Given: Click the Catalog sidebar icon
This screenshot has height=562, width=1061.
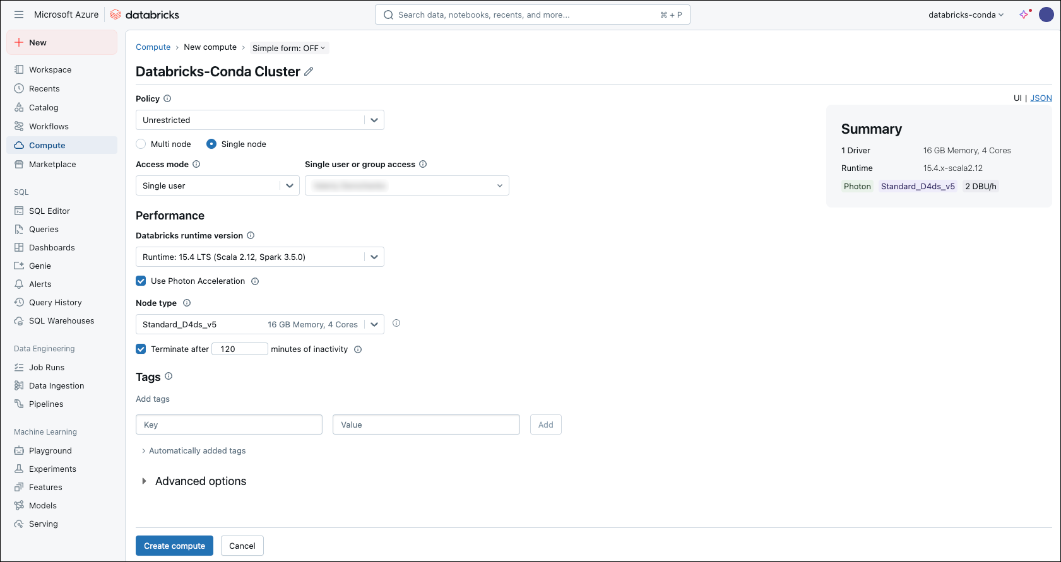Looking at the screenshot, I should tap(19, 107).
